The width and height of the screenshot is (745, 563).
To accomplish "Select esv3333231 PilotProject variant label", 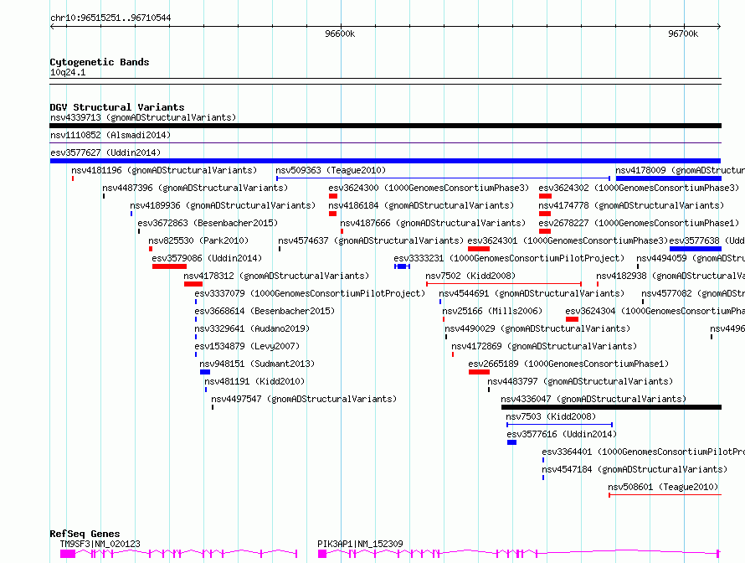I will point(509,258).
